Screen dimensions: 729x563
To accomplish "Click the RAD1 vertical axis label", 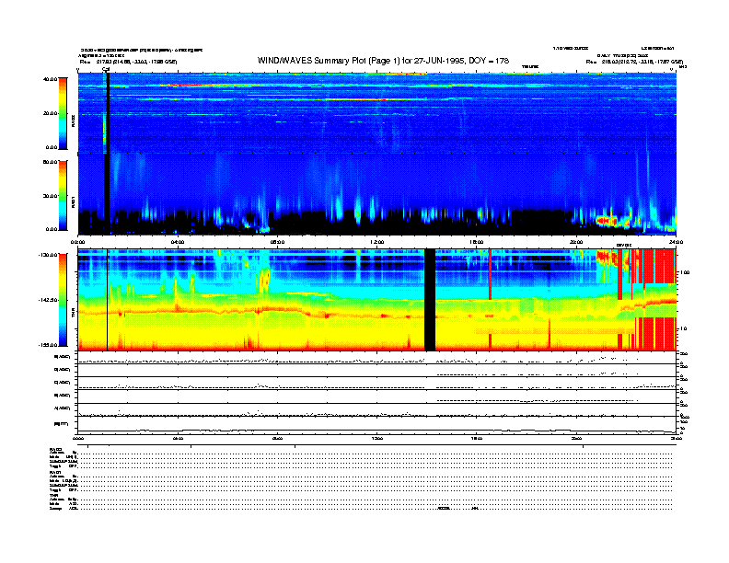I will [x=73, y=201].
